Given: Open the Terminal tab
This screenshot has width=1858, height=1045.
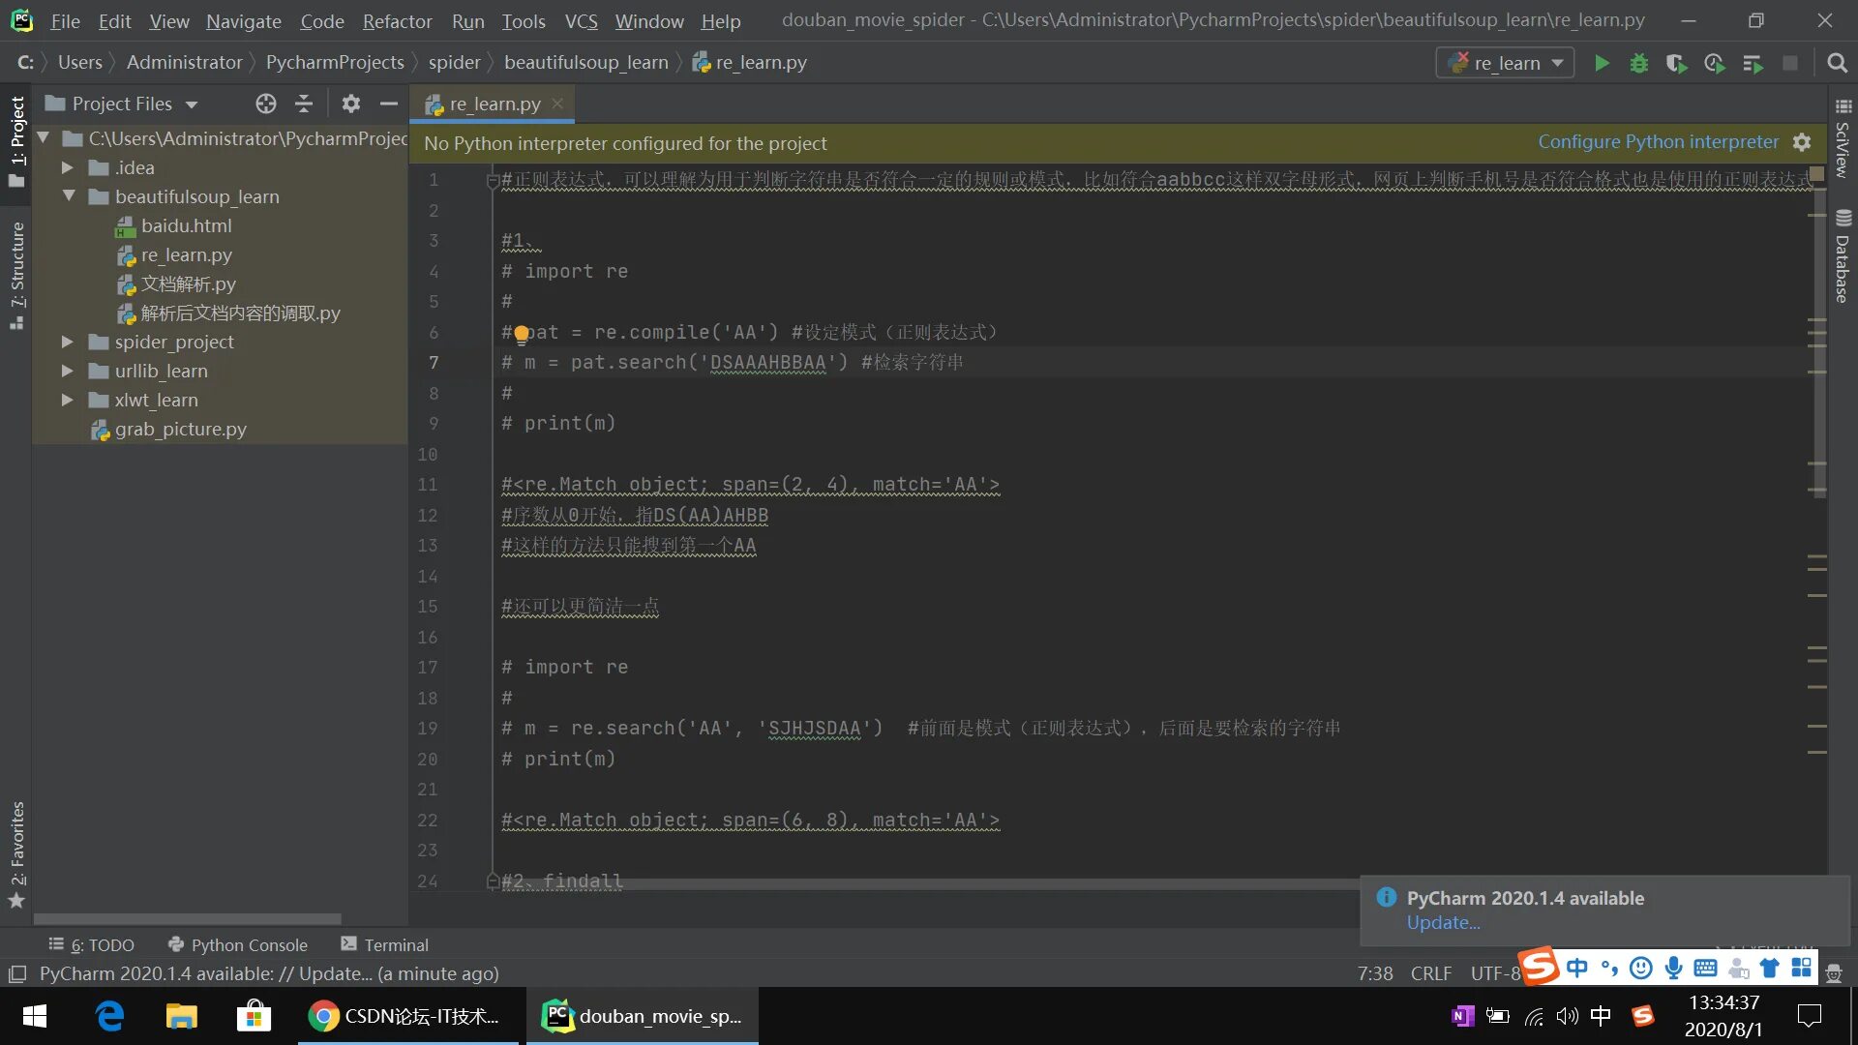Looking at the screenshot, I should [384, 944].
